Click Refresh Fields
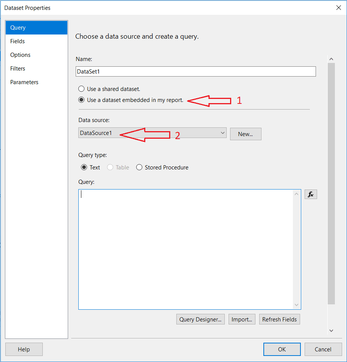Viewport: 347px width, 362px height. 280,319
